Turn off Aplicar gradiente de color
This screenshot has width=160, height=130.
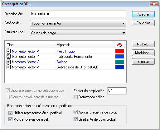tap(75, 112)
